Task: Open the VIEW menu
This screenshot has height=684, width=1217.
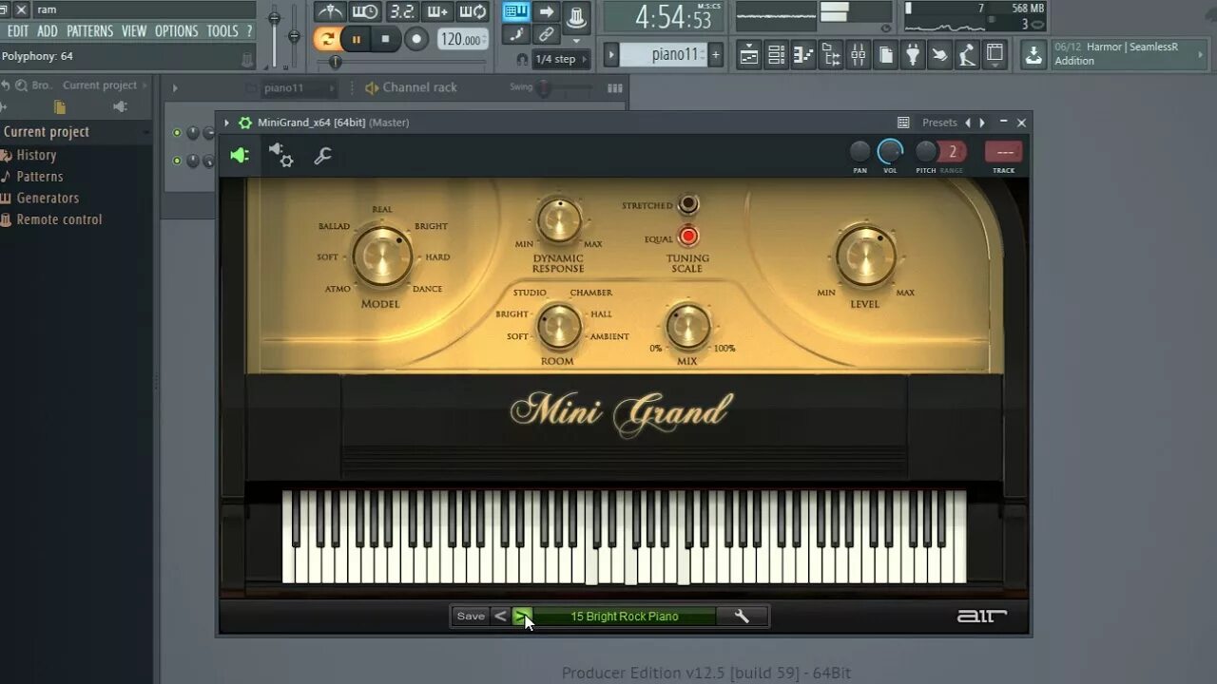Action: tap(134, 31)
